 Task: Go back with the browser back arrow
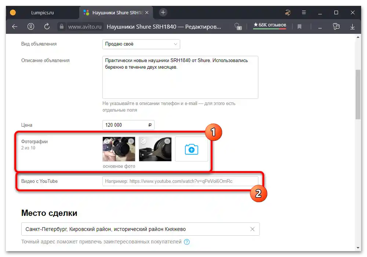pyautogui.click(x=15, y=27)
